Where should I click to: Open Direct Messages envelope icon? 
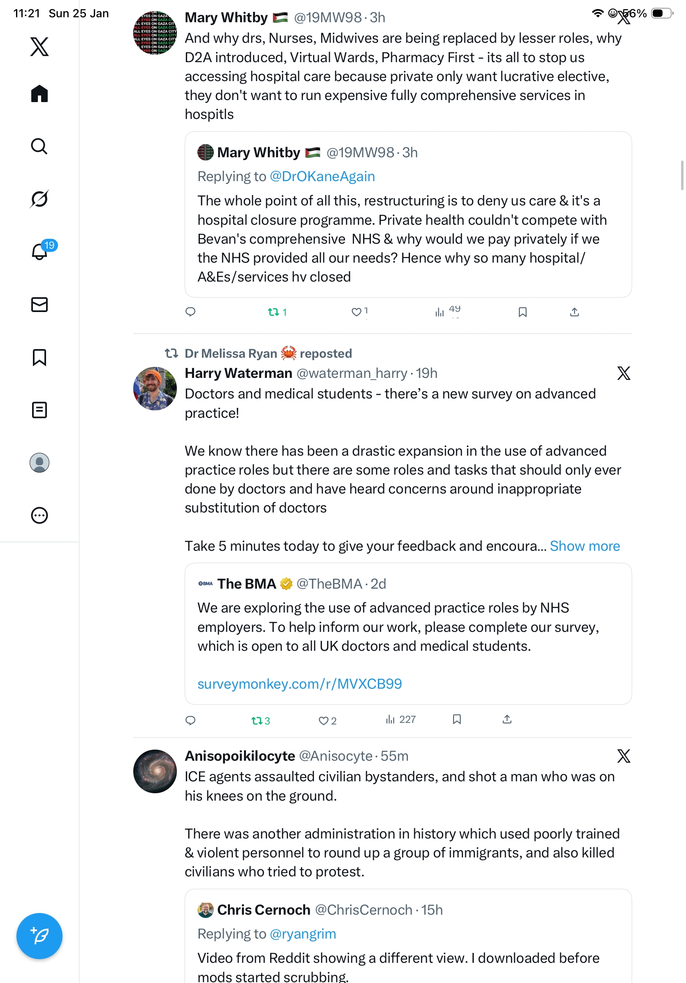[x=39, y=304]
